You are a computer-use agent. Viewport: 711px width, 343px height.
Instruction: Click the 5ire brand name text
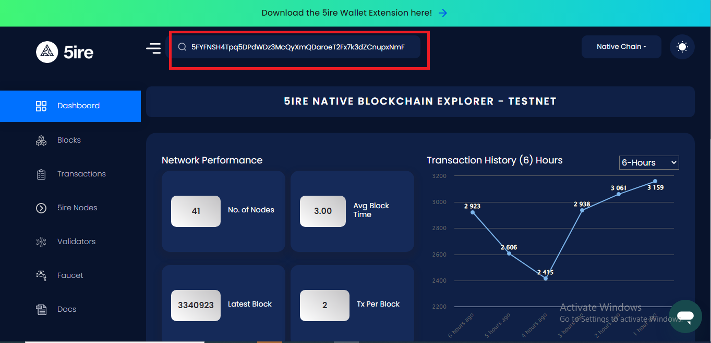(x=78, y=52)
